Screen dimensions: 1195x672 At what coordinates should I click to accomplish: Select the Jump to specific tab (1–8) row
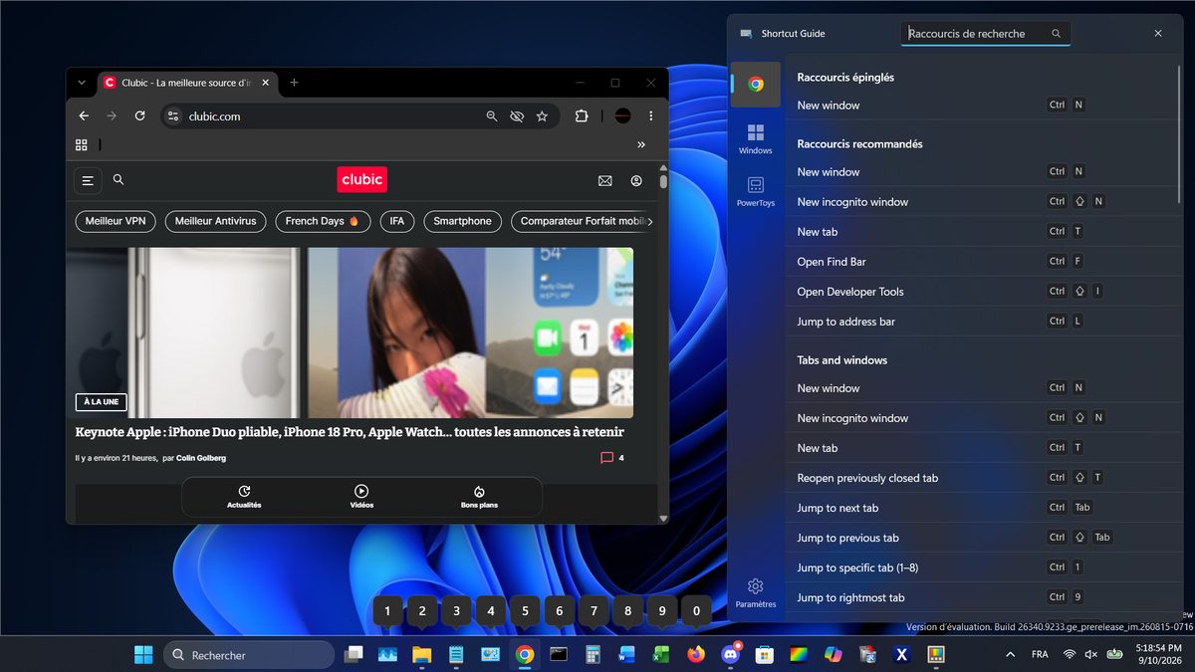click(984, 567)
